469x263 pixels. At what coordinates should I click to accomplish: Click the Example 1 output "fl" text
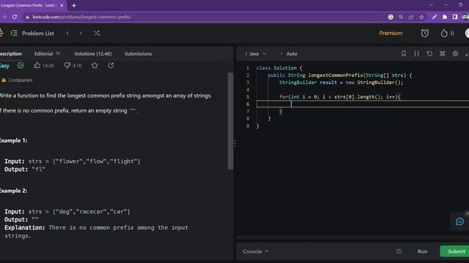coord(38,169)
